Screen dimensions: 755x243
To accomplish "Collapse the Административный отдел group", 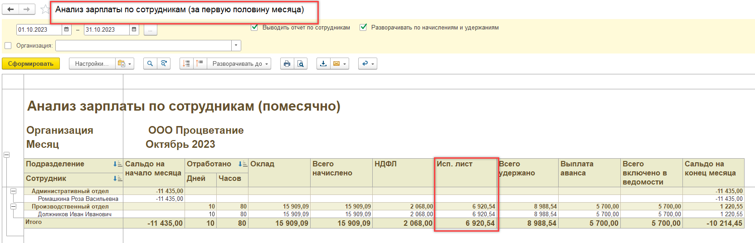I will coord(14,191).
